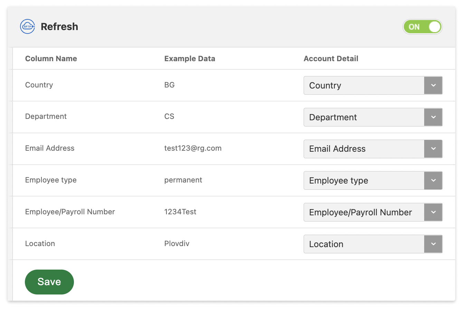
Task: Open the Employee/Payroll Number account detail dropdown
Action: tap(373, 212)
